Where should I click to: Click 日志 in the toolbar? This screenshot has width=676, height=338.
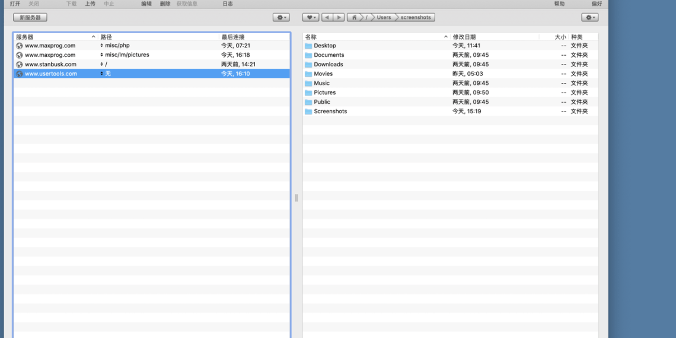(228, 4)
